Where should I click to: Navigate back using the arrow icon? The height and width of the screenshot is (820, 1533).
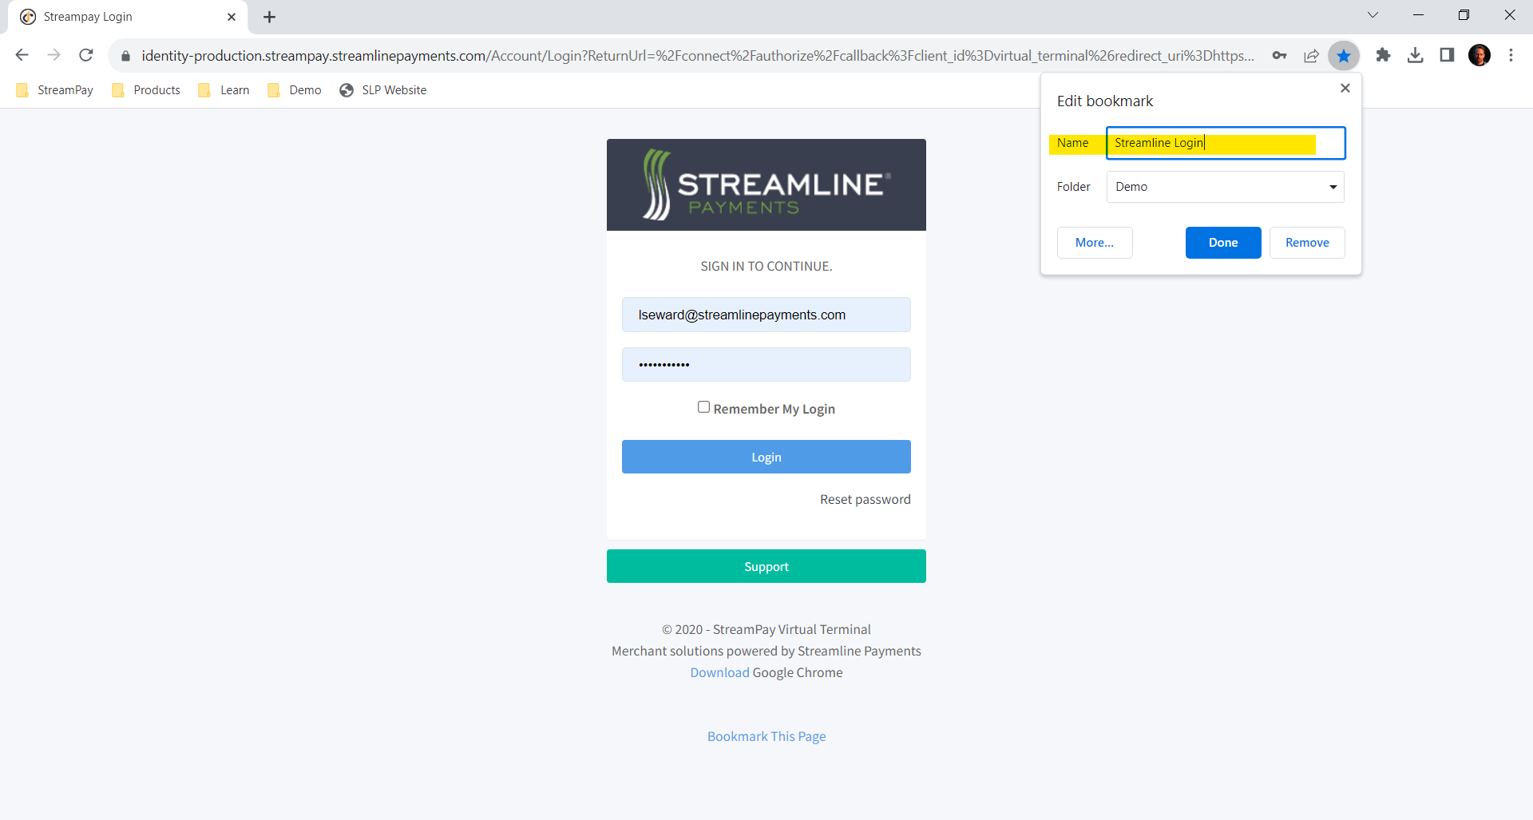pyautogui.click(x=22, y=55)
